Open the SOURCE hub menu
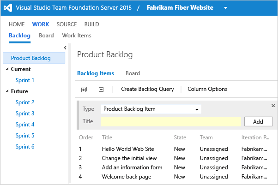The height and width of the screenshot is (185, 278). click(x=66, y=24)
